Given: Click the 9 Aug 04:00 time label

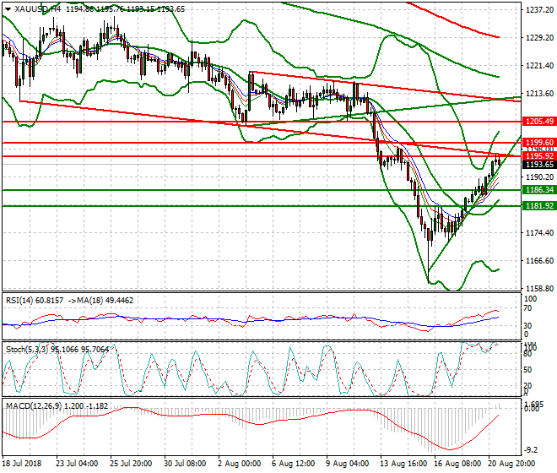Looking at the screenshot, I should pyautogui.click(x=348, y=464).
